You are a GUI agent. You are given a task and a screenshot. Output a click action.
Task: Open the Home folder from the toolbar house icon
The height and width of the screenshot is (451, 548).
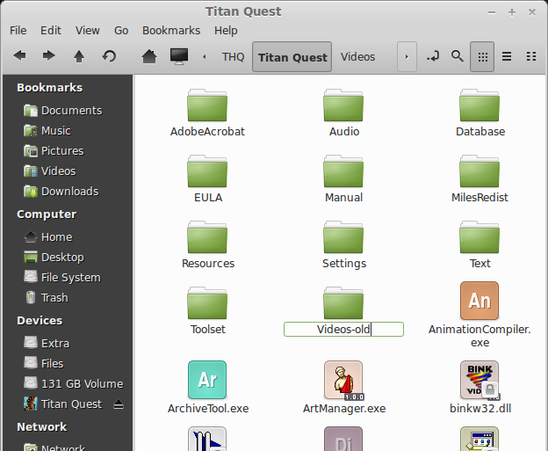coord(149,56)
